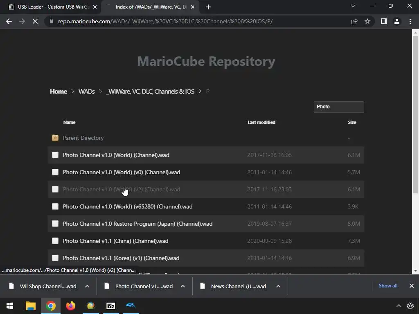The width and height of the screenshot is (419, 314).
Task: Open WADs breadcrumb link
Action: click(87, 92)
